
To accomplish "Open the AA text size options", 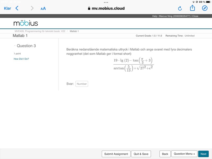I will [43, 8].
